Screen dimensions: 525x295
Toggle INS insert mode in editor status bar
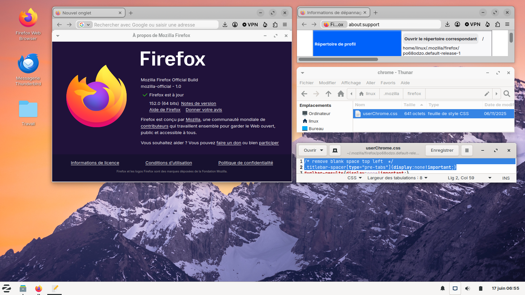point(506,178)
